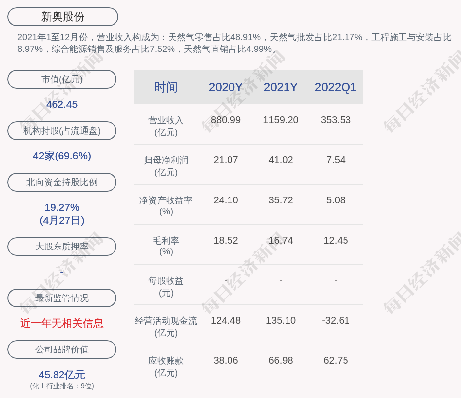Click the 机构持股(占流通盘) label
The height and width of the screenshot is (398, 461).
coord(62,131)
